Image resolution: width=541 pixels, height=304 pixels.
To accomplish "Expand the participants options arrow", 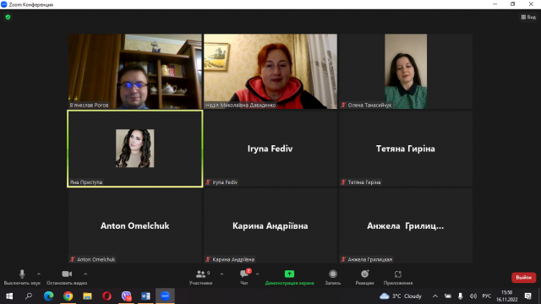I will coord(221,274).
